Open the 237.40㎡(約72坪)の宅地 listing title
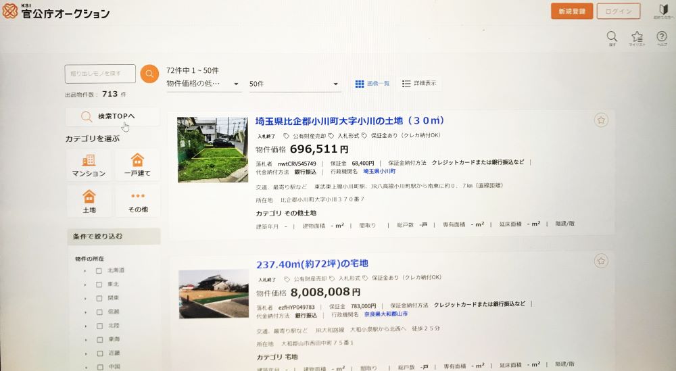The image size is (676, 371). coord(312,264)
